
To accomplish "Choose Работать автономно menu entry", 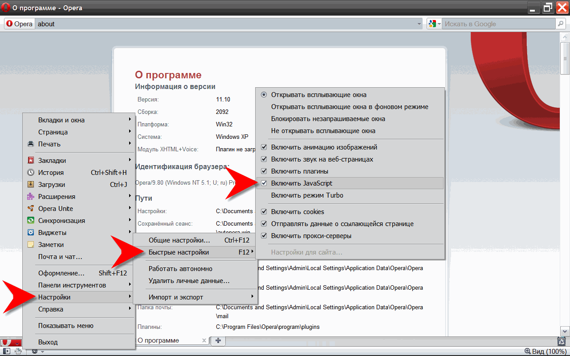I will [195, 269].
